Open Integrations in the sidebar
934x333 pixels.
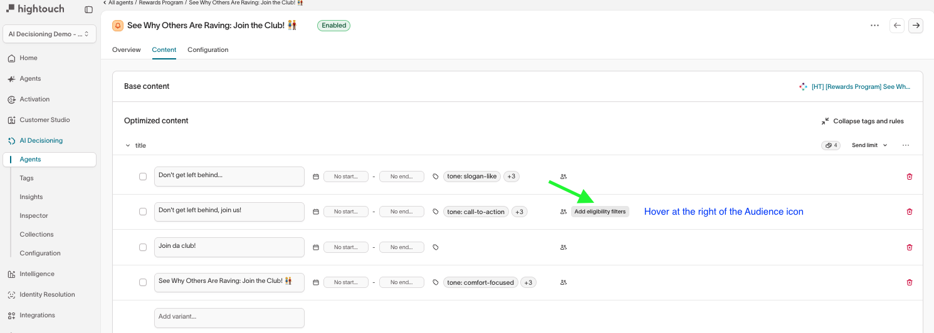37,315
